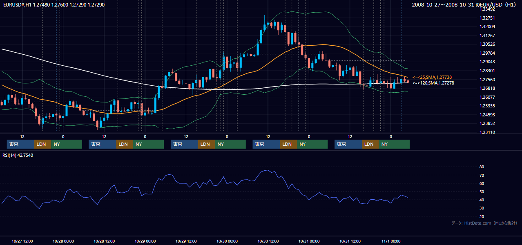Viewport: 522px width, 245px height.
Task: Click price axis label 1.25335
Action: [x=488, y=106]
